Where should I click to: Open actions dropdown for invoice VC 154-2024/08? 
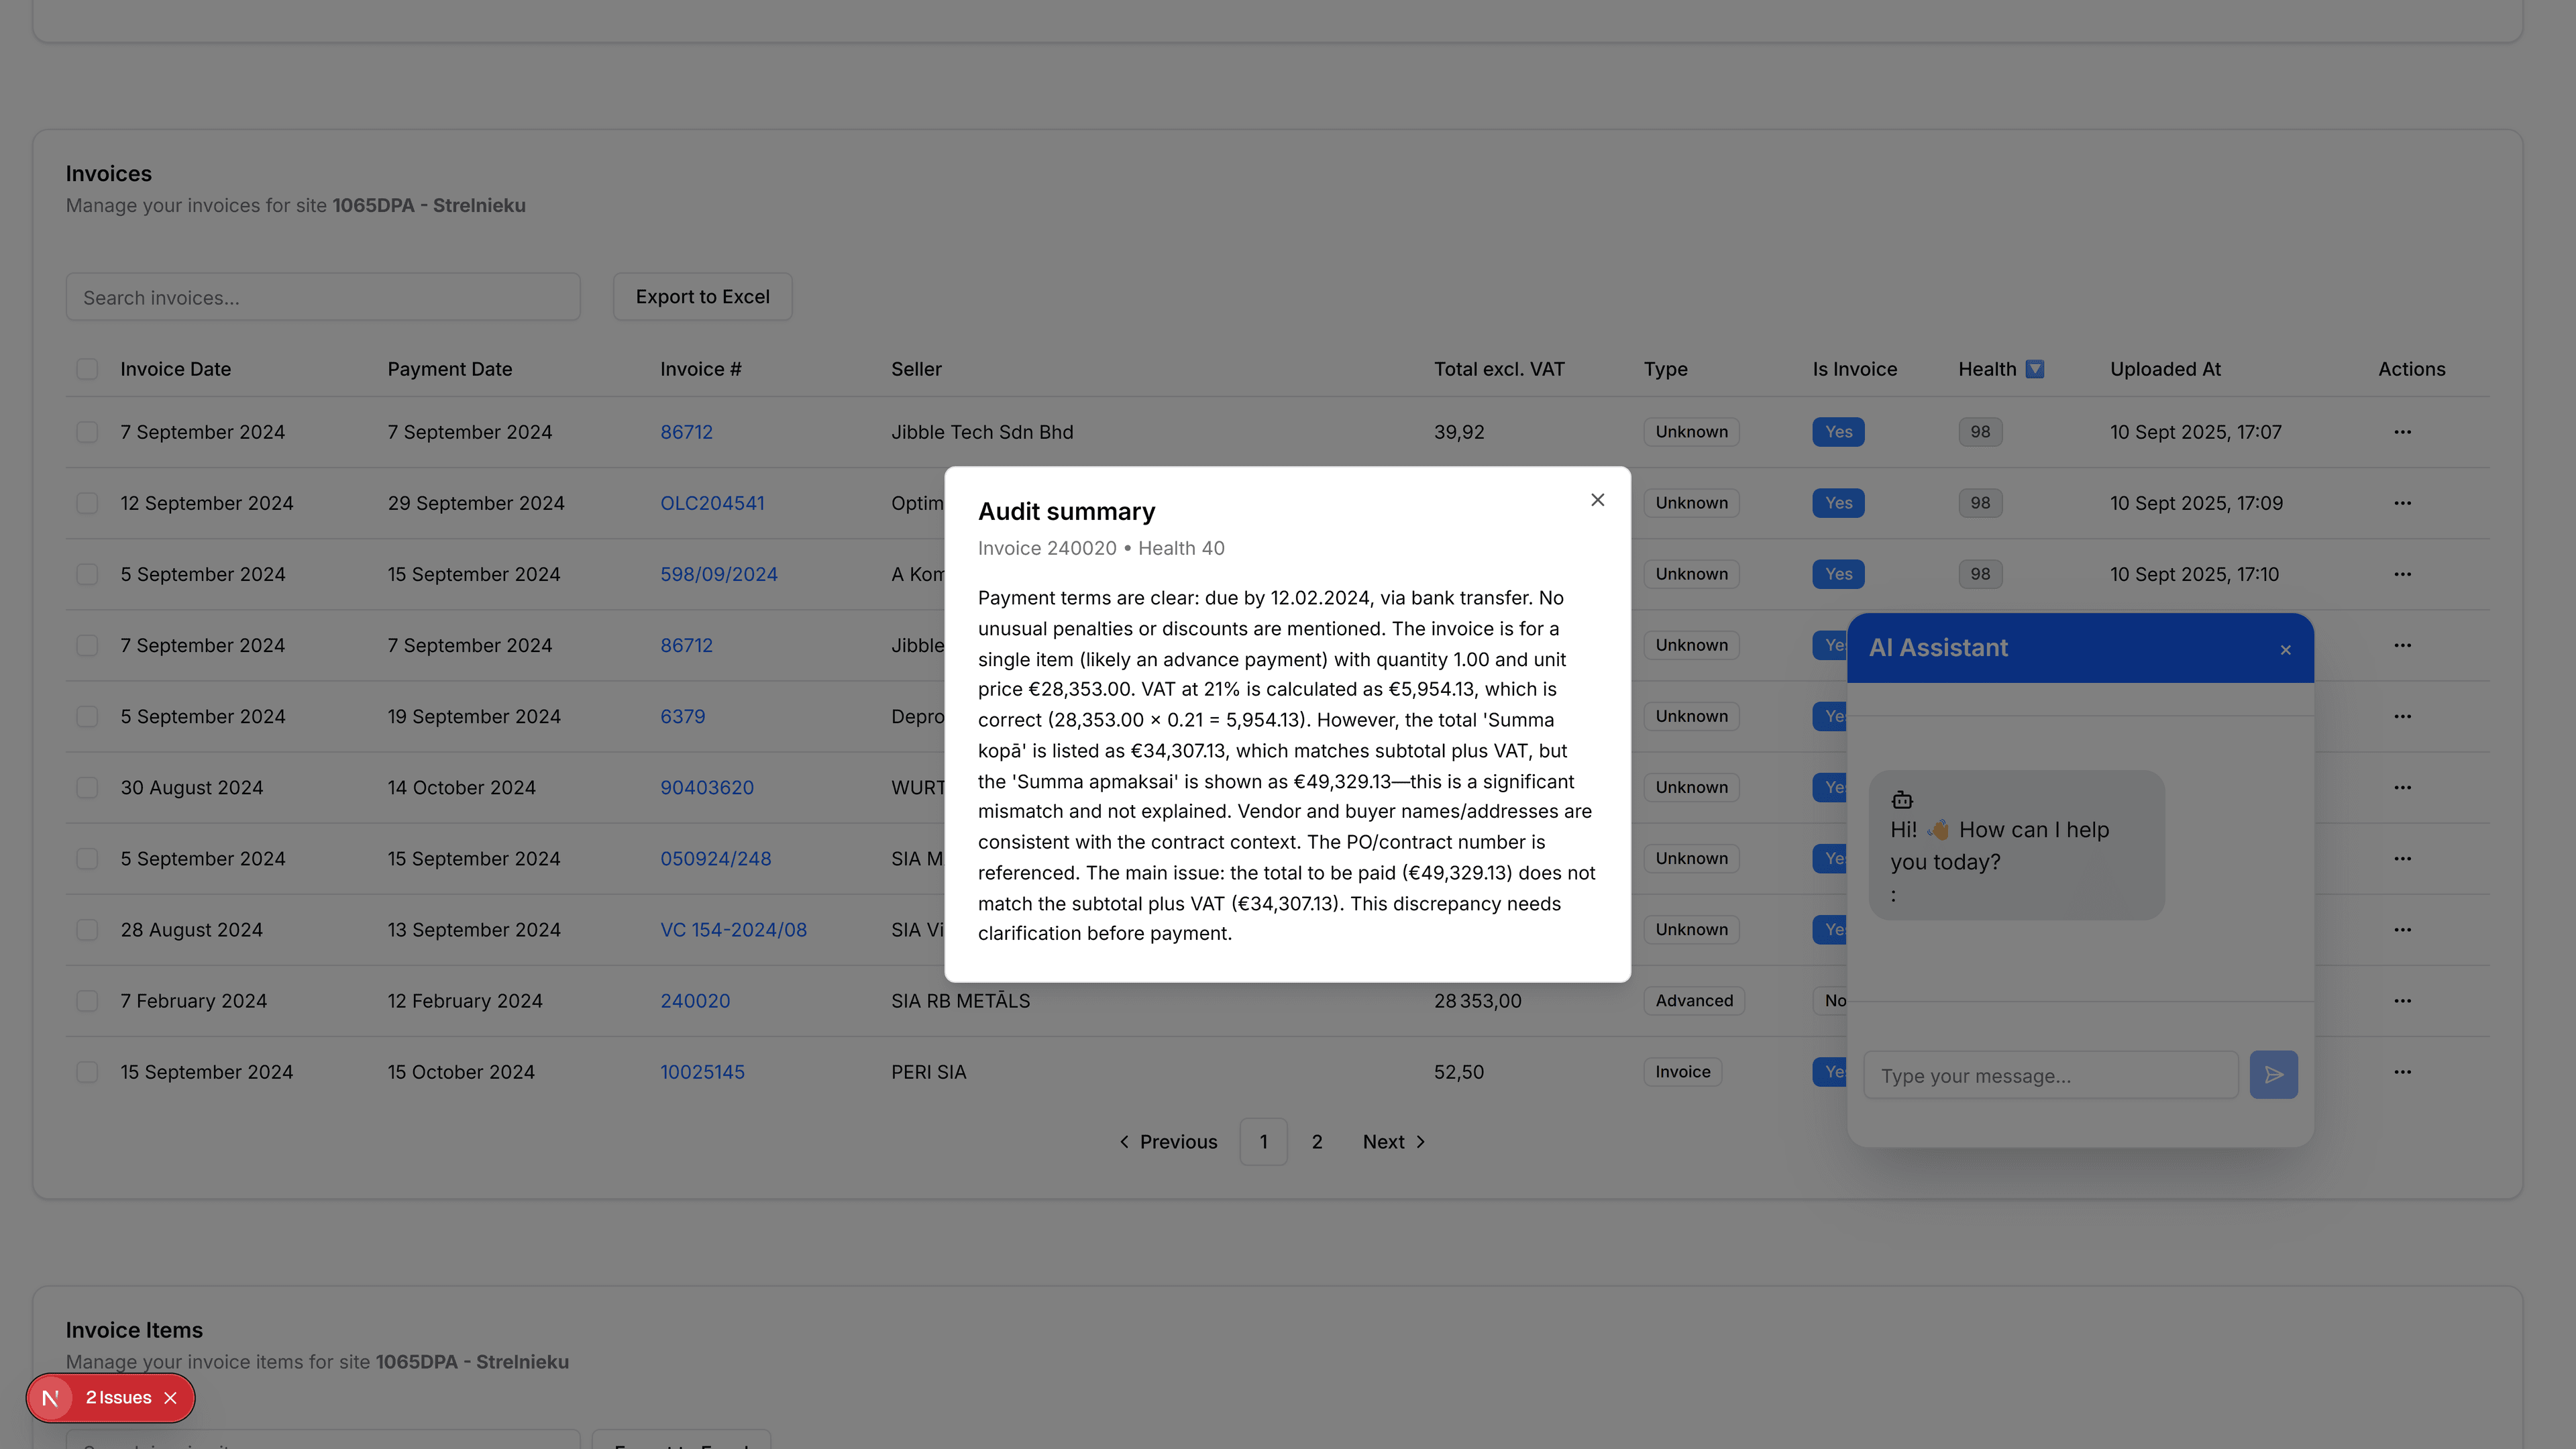pos(2403,929)
